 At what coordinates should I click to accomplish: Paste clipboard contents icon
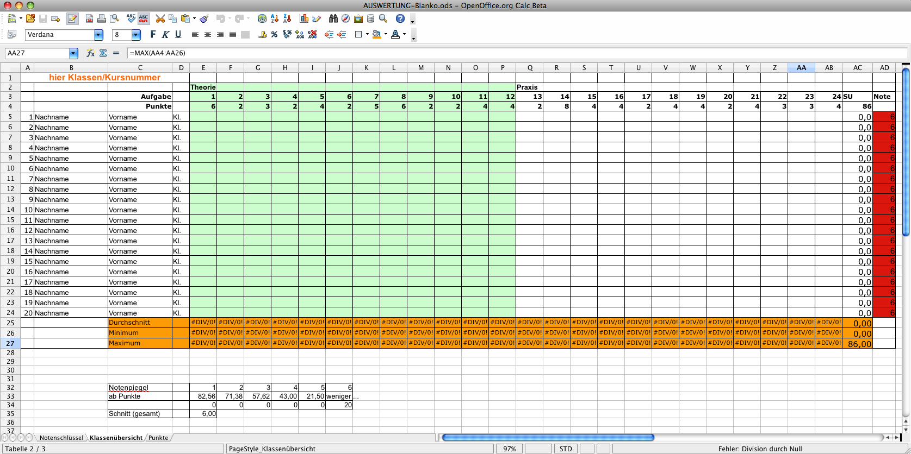(x=185, y=18)
